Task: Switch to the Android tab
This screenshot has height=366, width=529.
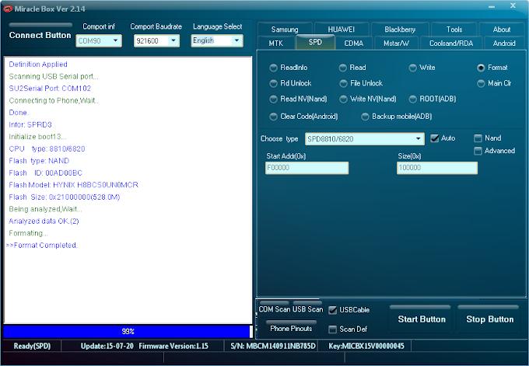Action: [504, 44]
